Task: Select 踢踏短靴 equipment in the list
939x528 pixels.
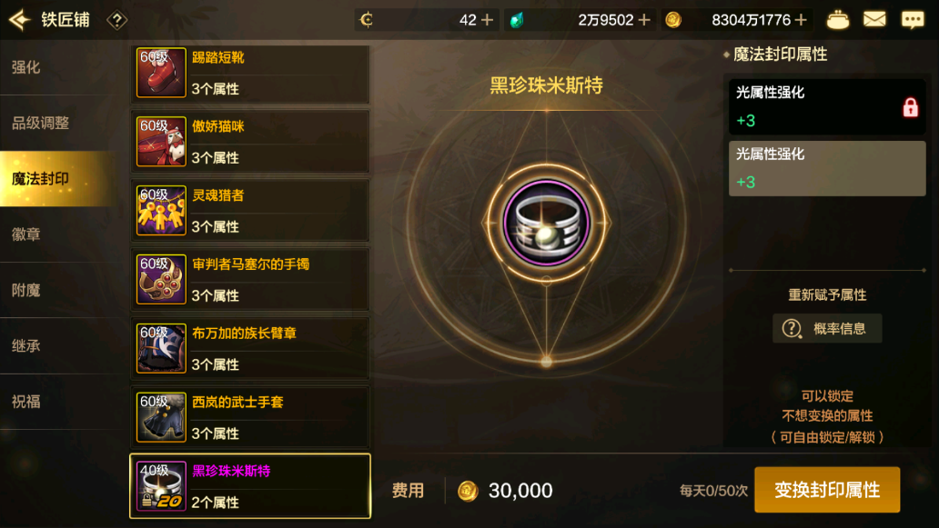Action: 250,73
